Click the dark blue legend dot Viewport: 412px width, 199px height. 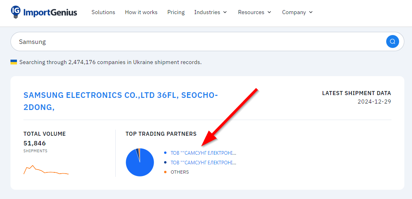point(165,163)
